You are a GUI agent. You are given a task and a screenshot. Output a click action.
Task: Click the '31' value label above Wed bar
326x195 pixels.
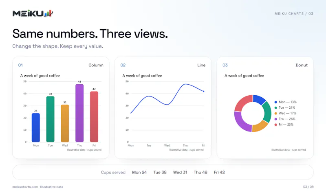65,102
